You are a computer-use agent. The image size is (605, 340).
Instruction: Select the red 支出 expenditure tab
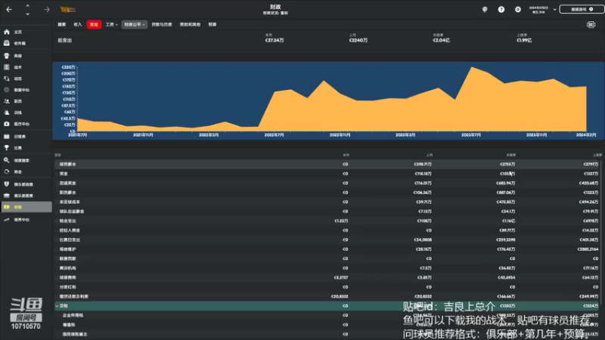pyautogui.click(x=94, y=24)
